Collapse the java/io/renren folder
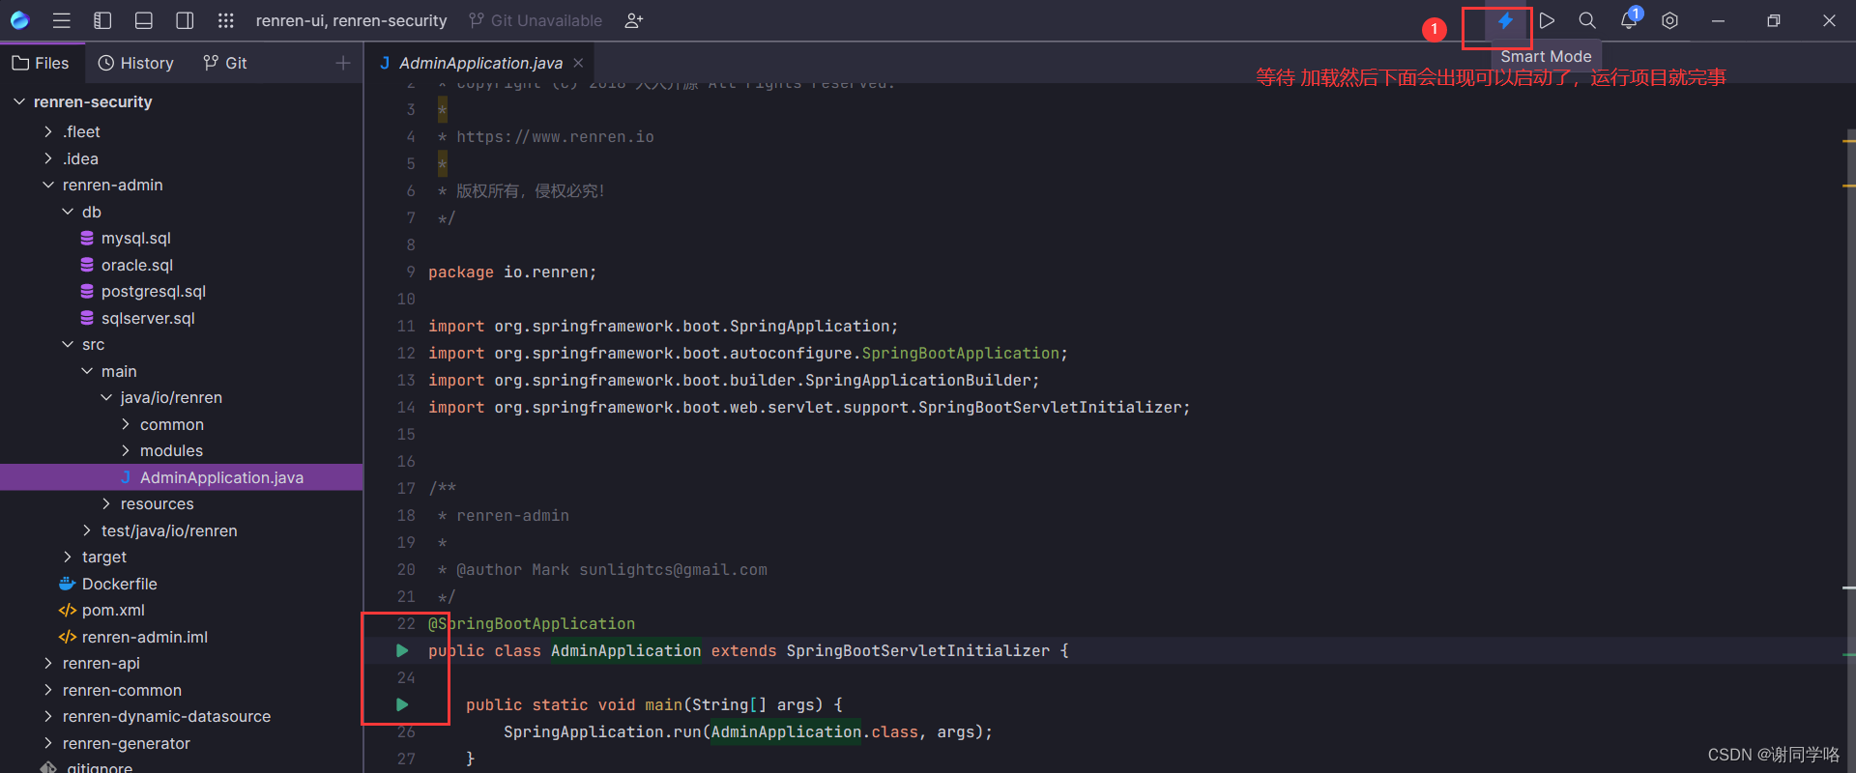This screenshot has height=773, width=1856. [106, 397]
